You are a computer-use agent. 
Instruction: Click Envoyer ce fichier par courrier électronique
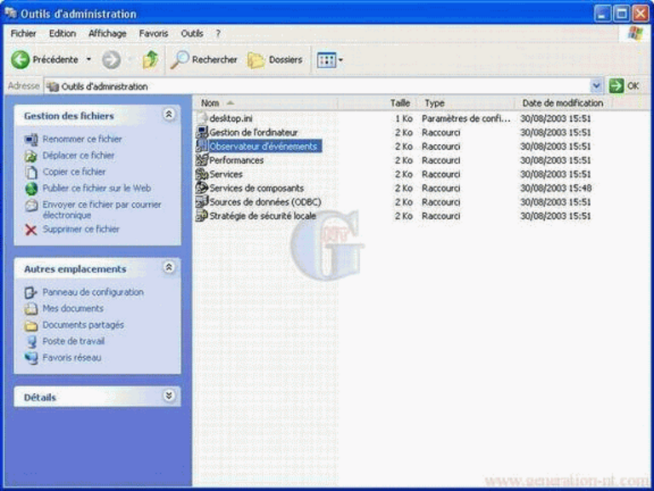(x=102, y=210)
